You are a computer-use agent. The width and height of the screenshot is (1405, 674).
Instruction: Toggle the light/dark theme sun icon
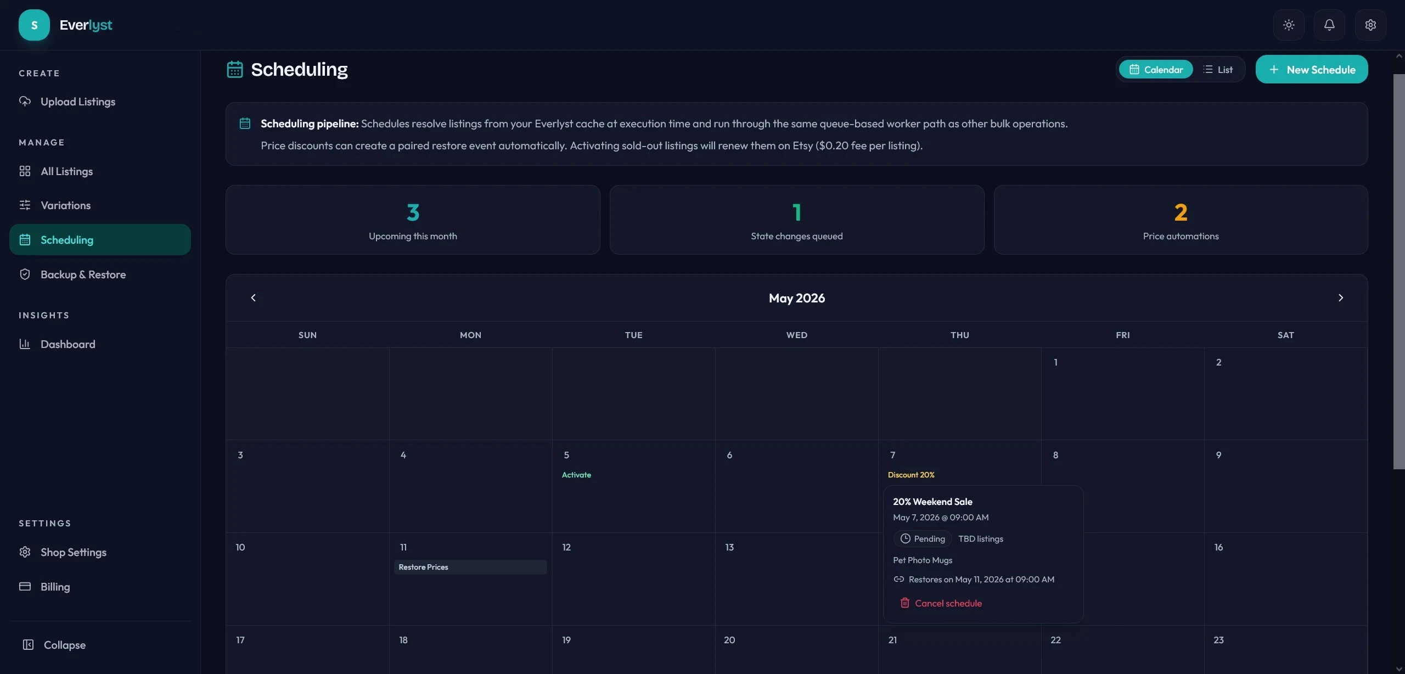(1289, 25)
